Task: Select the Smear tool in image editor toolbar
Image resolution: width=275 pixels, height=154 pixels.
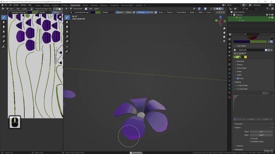Action: pos(4,27)
